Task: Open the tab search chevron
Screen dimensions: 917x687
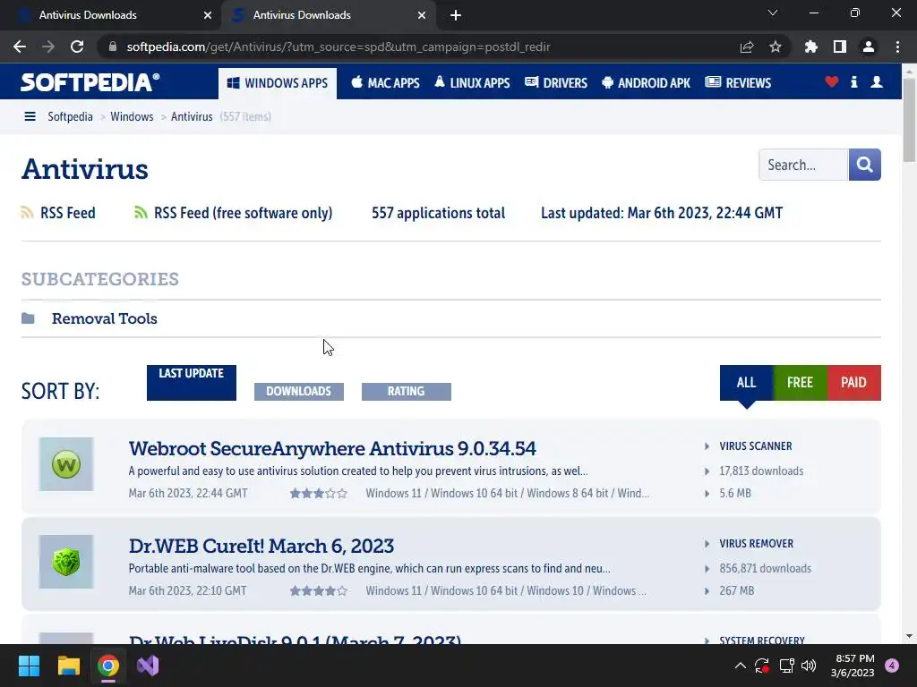Action: click(x=773, y=13)
